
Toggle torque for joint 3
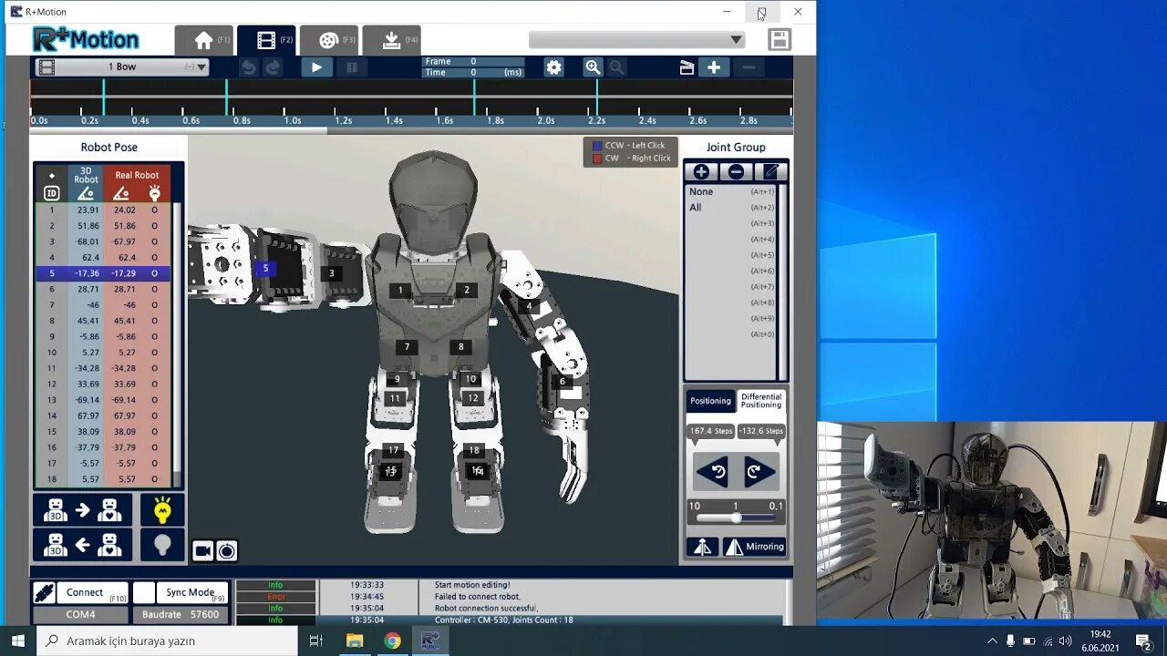(154, 241)
